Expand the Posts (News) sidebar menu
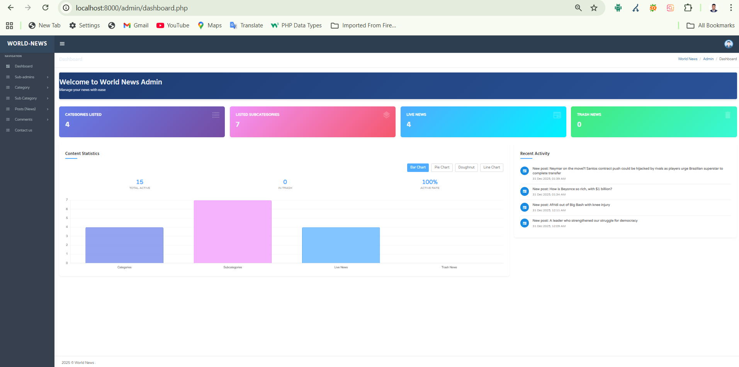Image resolution: width=739 pixels, height=367 pixels. pyautogui.click(x=25, y=109)
